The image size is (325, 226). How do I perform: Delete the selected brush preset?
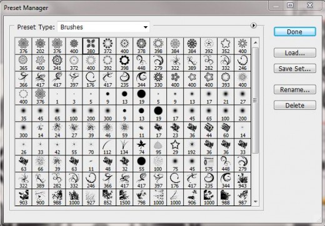pos(295,106)
